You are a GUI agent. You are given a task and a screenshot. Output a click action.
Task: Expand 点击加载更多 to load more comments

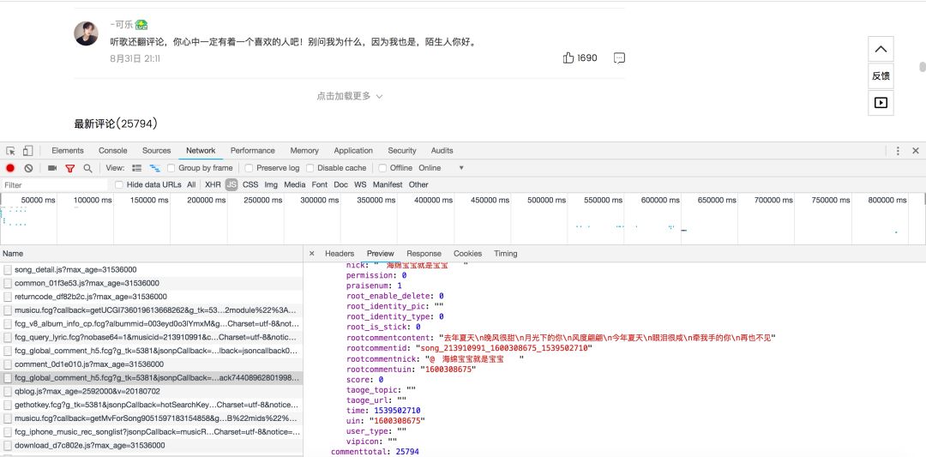point(350,96)
